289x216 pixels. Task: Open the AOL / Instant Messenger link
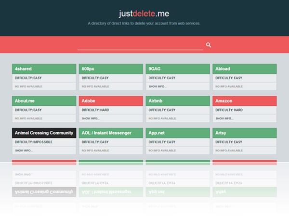pos(111,133)
